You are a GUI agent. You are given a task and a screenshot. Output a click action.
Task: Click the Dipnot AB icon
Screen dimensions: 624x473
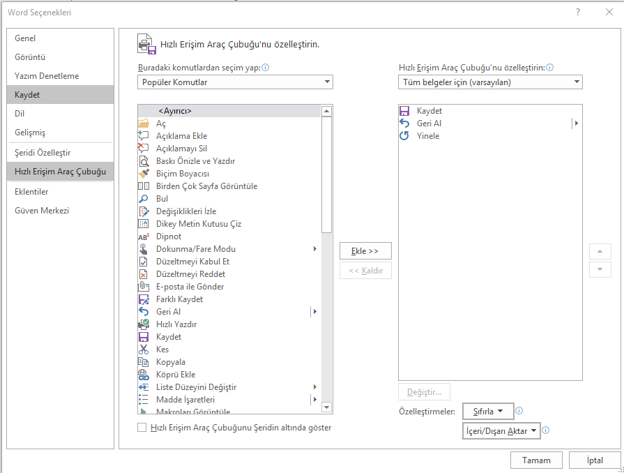(144, 236)
